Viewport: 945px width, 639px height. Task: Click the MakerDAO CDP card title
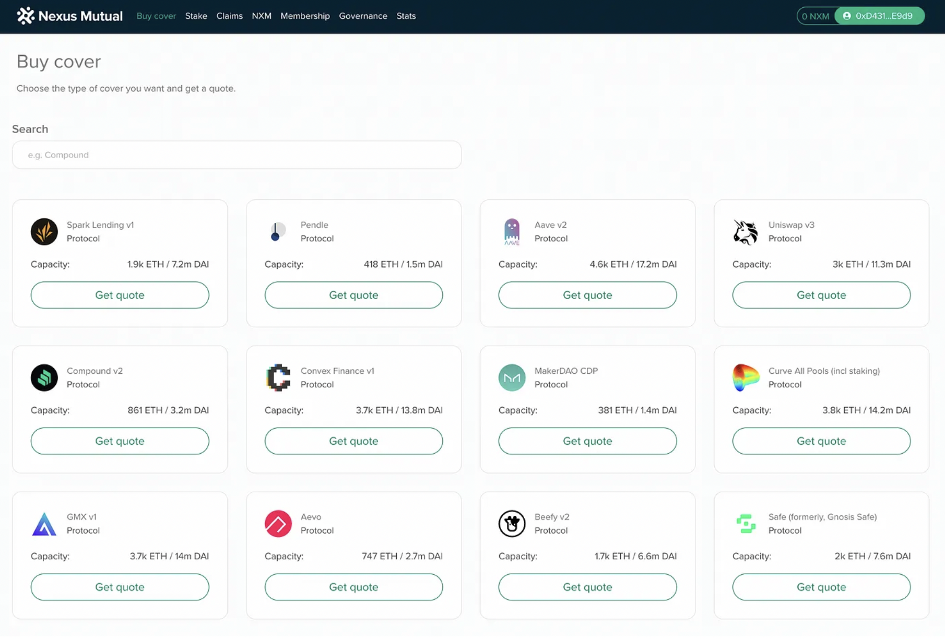(566, 371)
